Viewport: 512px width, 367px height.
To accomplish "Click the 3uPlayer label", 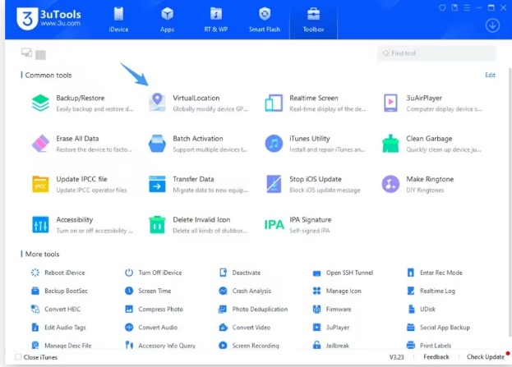I will click(338, 328).
